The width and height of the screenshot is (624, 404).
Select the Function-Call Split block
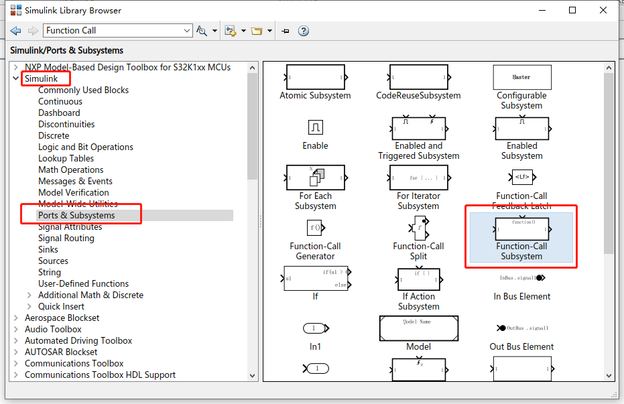[418, 228]
